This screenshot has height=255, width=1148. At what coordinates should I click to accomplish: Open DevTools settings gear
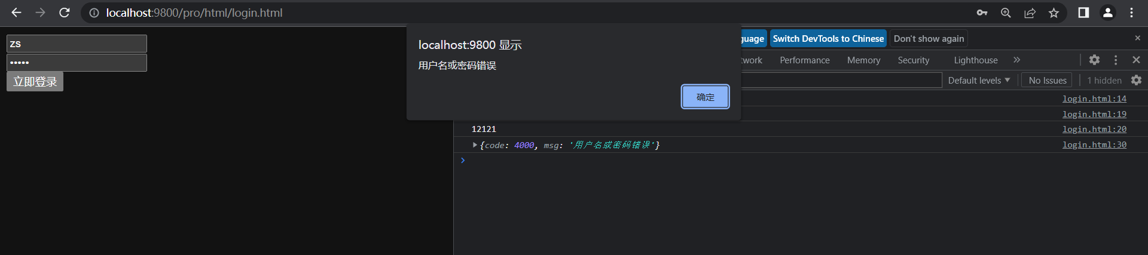point(1094,60)
